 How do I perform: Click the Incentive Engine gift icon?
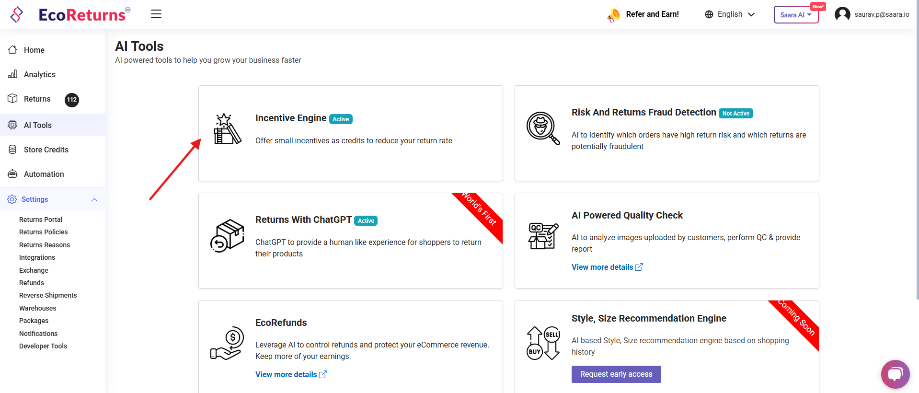pyautogui.click(x=227, y=129)
